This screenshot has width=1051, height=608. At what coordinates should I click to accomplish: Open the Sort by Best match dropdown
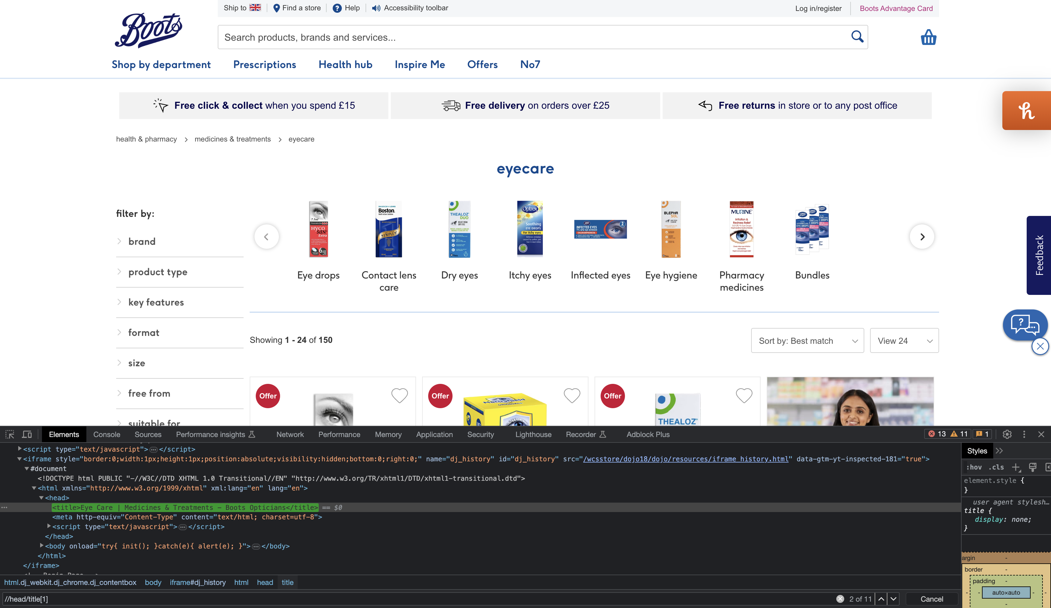point(807,340)
